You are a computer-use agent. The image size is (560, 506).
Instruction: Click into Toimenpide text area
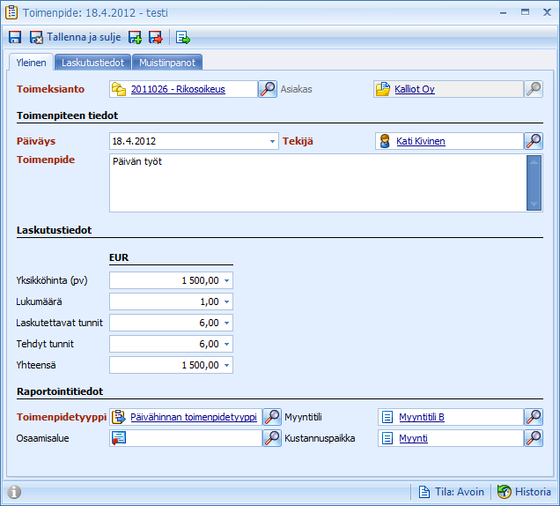(x=318, y=183)
